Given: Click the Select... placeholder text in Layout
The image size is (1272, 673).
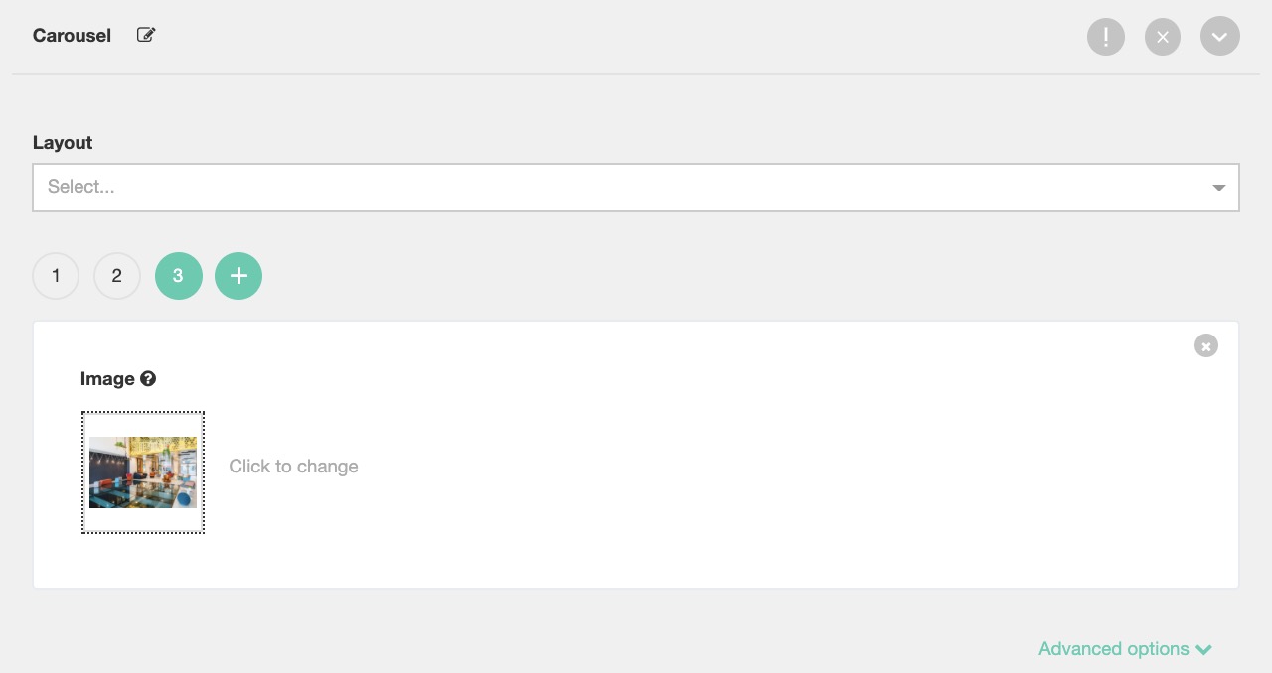Looking at the screenshot, I should point(81,188).
